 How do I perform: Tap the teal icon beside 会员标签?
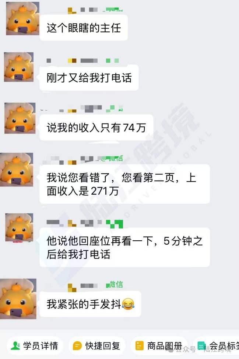(x=201, y=346)
